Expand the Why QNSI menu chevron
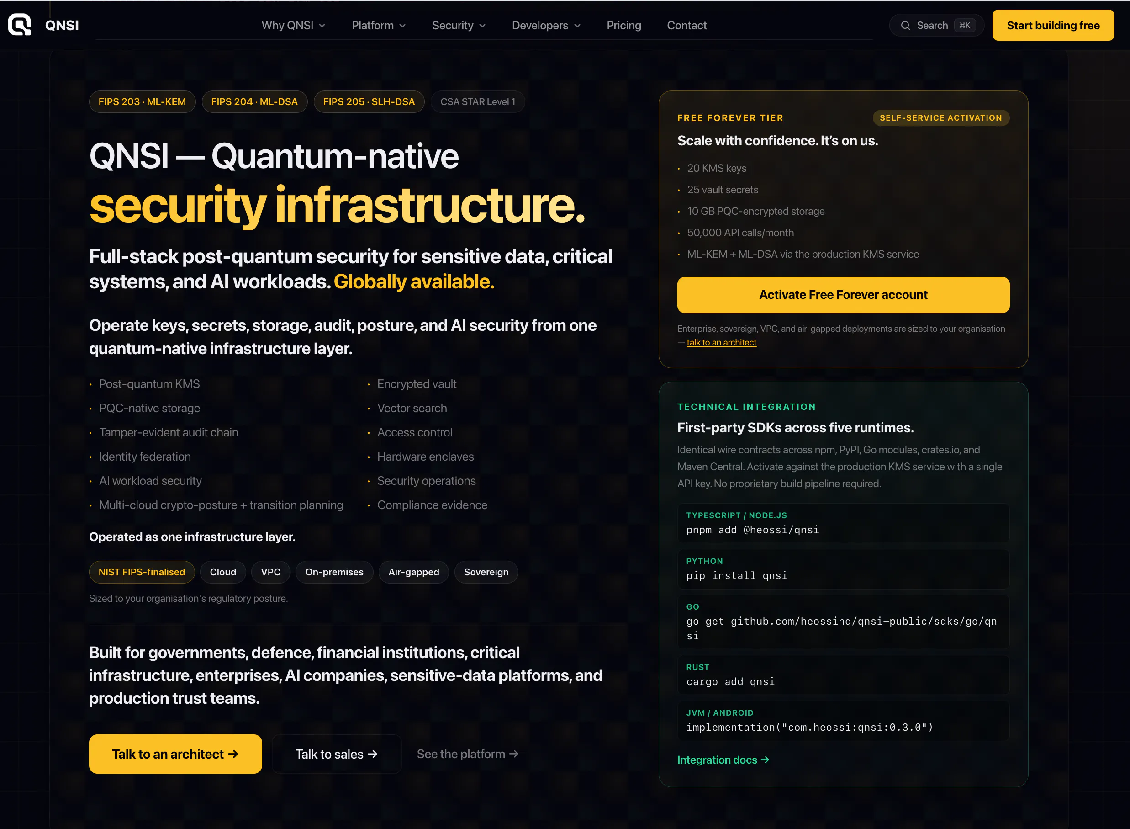 (x=322, y=26)
